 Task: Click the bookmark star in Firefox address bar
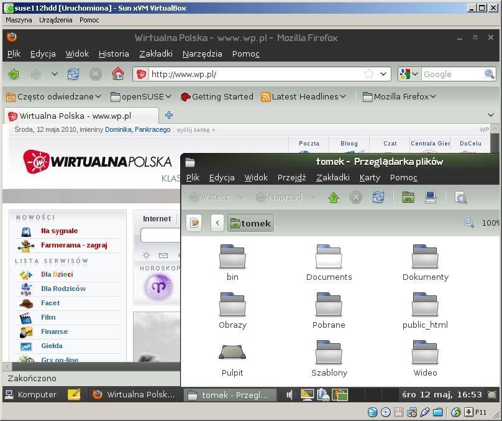pos(369,75)
